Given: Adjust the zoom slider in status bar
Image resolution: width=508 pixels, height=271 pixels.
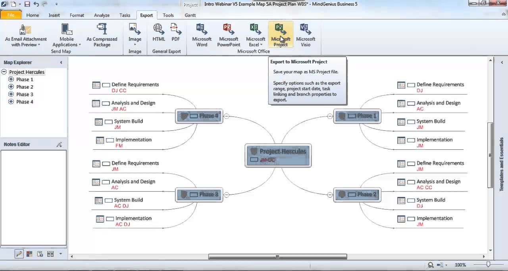Looking at the screenshot, I should click(x=488, y=265).
